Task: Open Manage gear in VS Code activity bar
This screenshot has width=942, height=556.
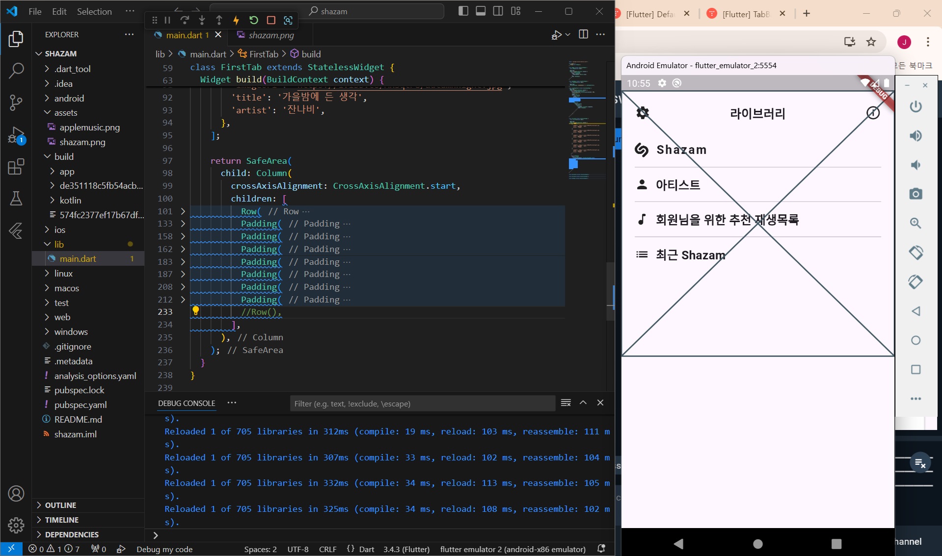Action: tap(16, 525)
